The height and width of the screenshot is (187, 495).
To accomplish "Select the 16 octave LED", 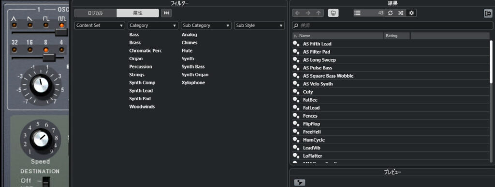I will [30, 50].
